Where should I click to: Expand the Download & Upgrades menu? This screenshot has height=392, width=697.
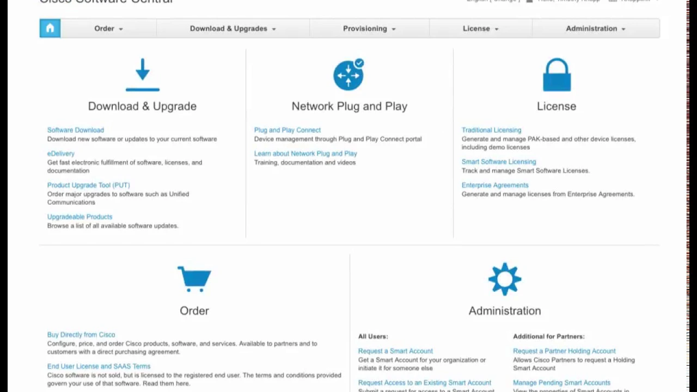(x=233, y=28)
